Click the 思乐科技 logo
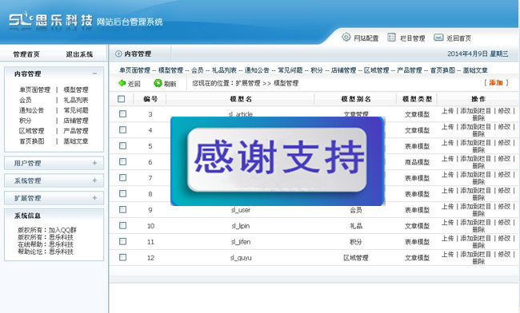This screenshot has width=520, height=313. pos(50,20)
